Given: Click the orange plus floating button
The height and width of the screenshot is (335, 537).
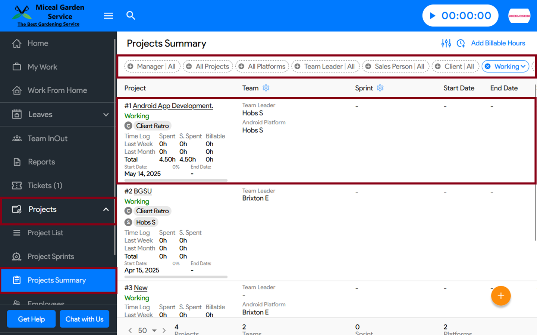Looking at the screenshot, I should click(x=500, y=296).
